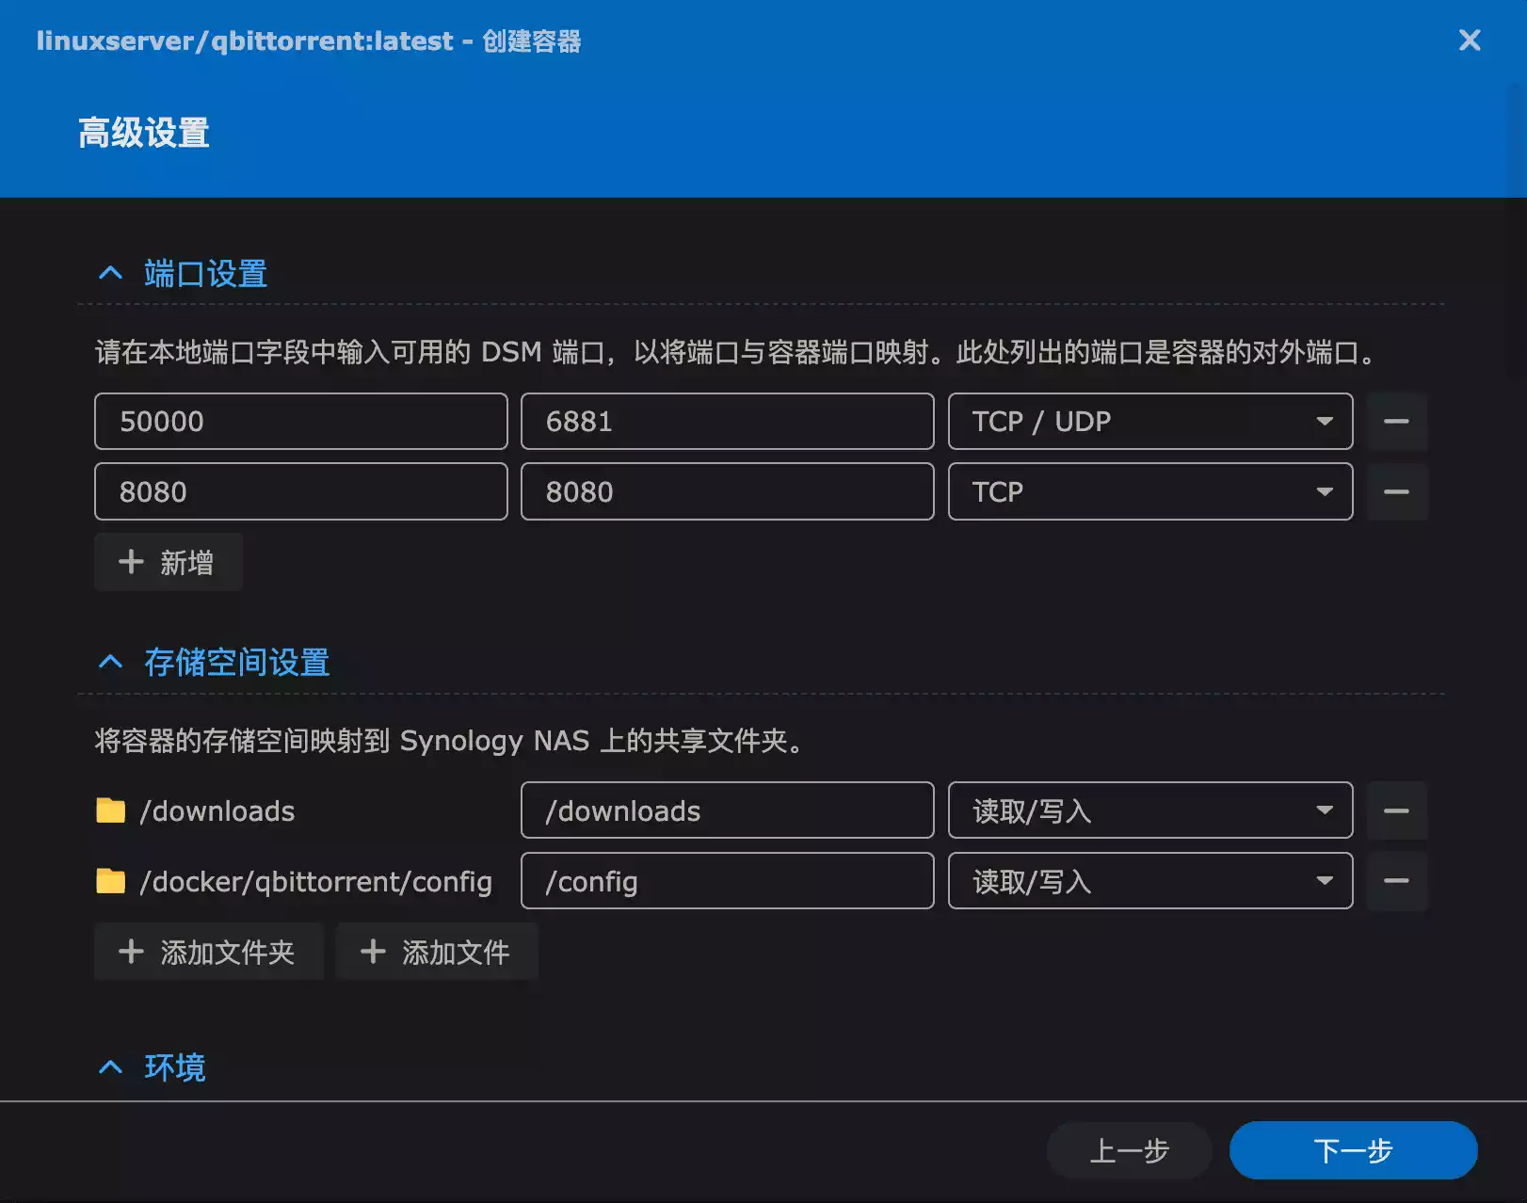1527x1203 pixels.
Task: Click the /downloads folder icon
Action: pyautogui.click(x=110, y=810)
